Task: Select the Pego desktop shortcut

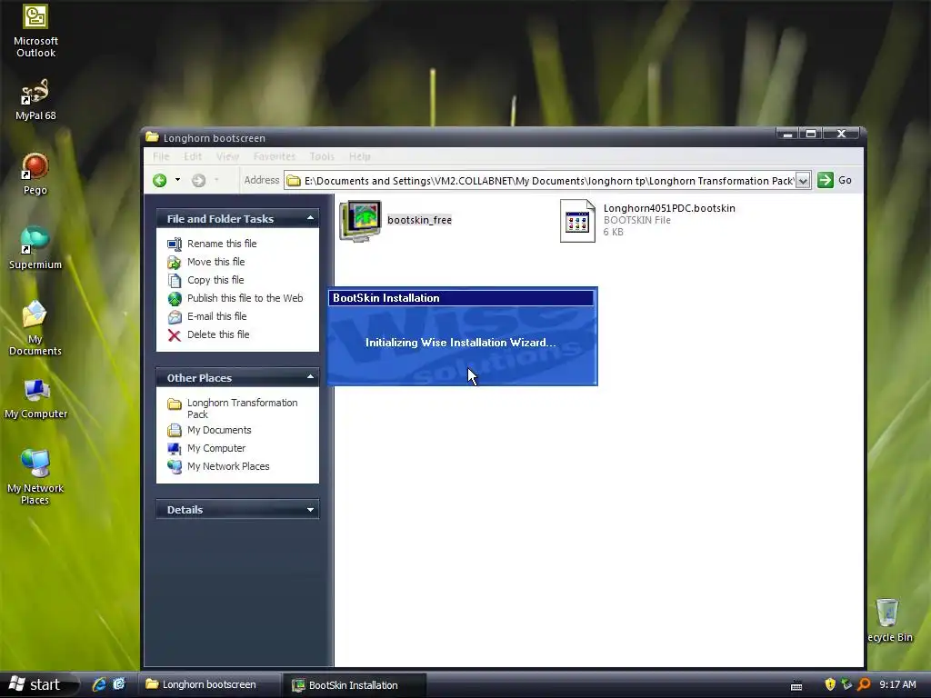Action: pos(35,174)
